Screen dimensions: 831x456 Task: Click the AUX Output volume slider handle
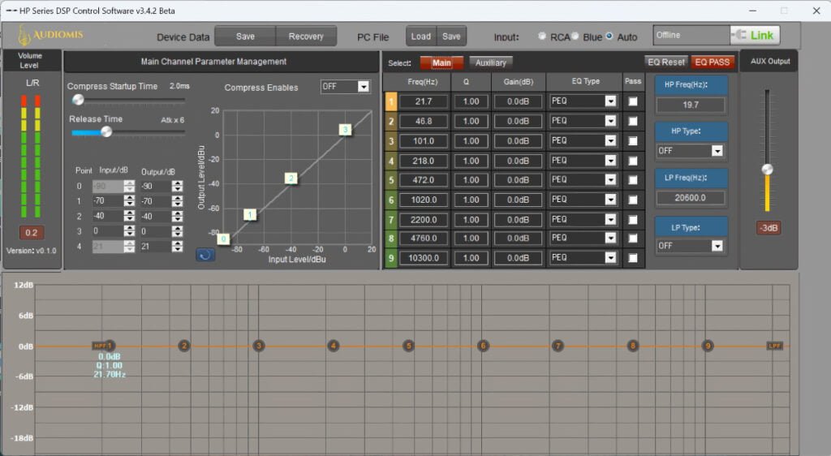click(766, 170)
